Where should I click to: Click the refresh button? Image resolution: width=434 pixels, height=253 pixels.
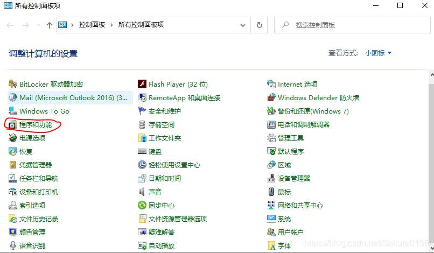point(259,25)
